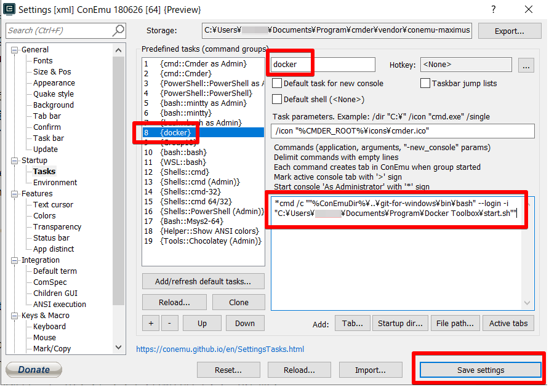Add a new task with plus button
This screenshot has height=387, width=549.
coord(151,323)
